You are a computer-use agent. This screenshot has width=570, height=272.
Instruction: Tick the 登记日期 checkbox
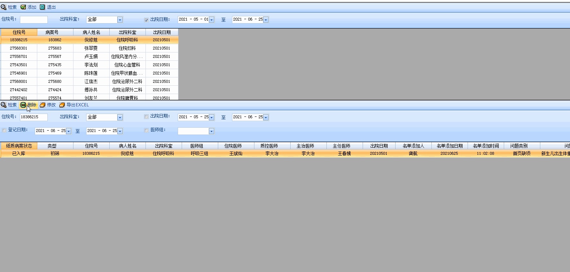point(4,130)
